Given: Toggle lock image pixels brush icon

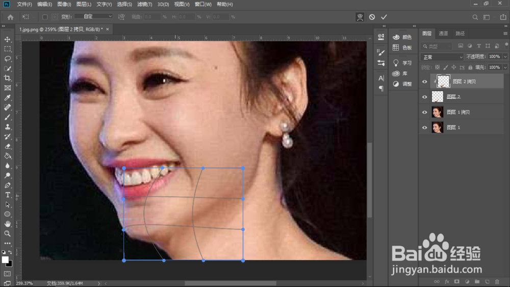Looking at the screenshot, I should coord(446,67).
